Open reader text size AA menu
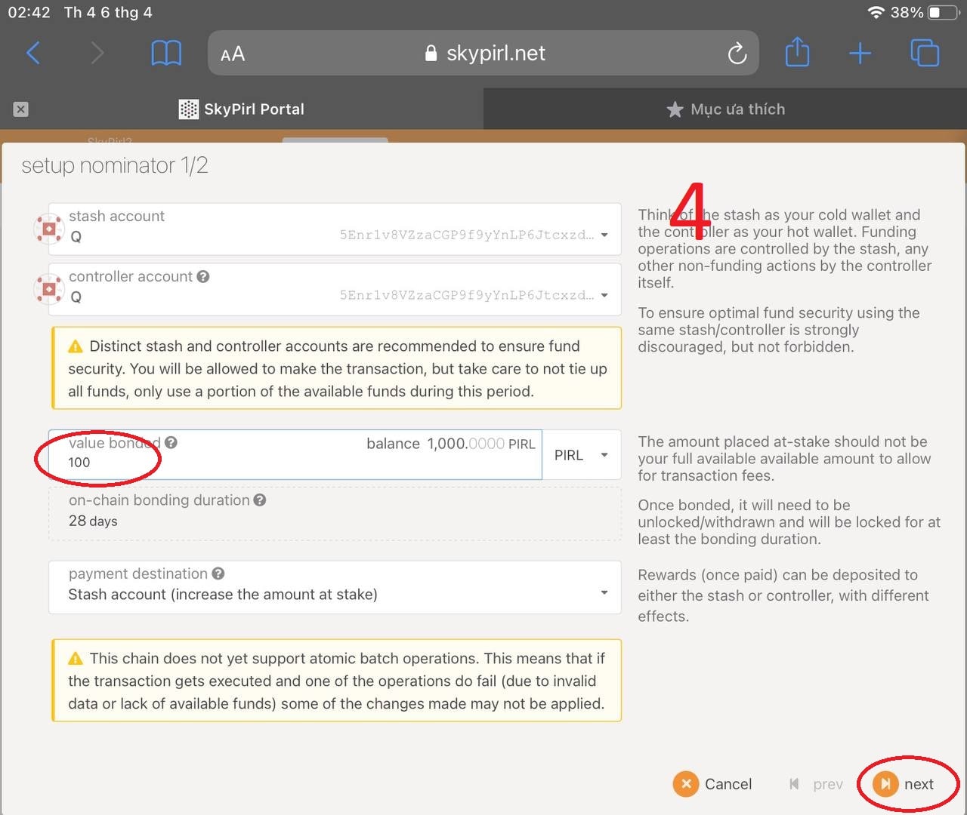967x815 pixels. click(233, 54)
